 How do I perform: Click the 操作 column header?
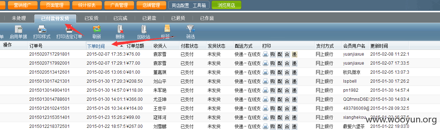tap(8, 45)
